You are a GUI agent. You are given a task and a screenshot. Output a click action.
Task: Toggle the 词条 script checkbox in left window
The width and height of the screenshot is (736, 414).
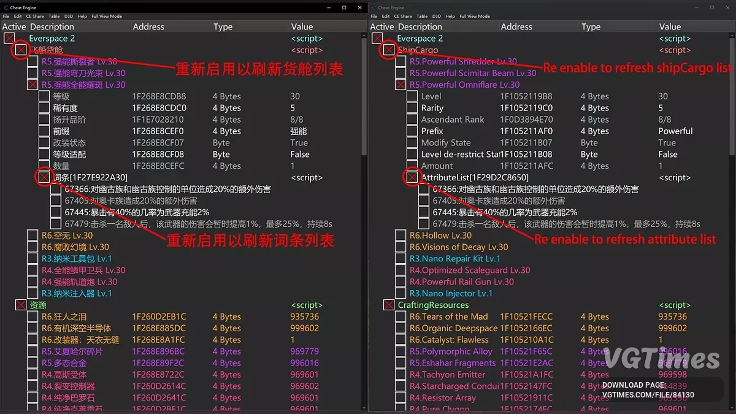(x=44, y=177)
